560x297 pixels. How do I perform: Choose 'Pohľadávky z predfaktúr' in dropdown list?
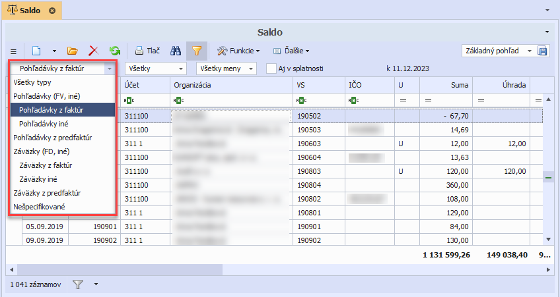click(x=52, y=138)
